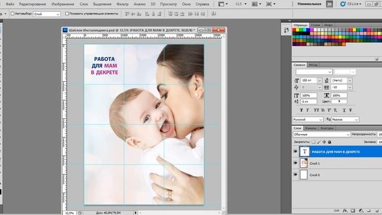Click the horizontal scale 100% field

point(339,96)
